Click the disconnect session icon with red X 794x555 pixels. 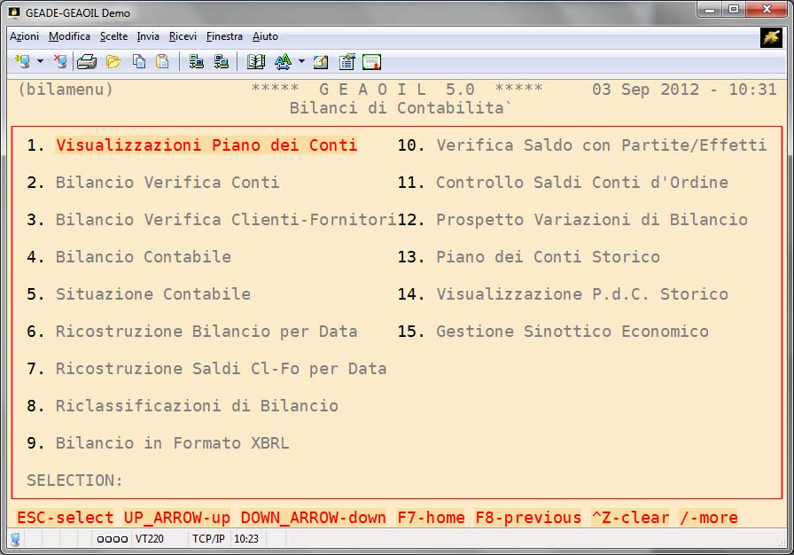click(x=60, y=61)
